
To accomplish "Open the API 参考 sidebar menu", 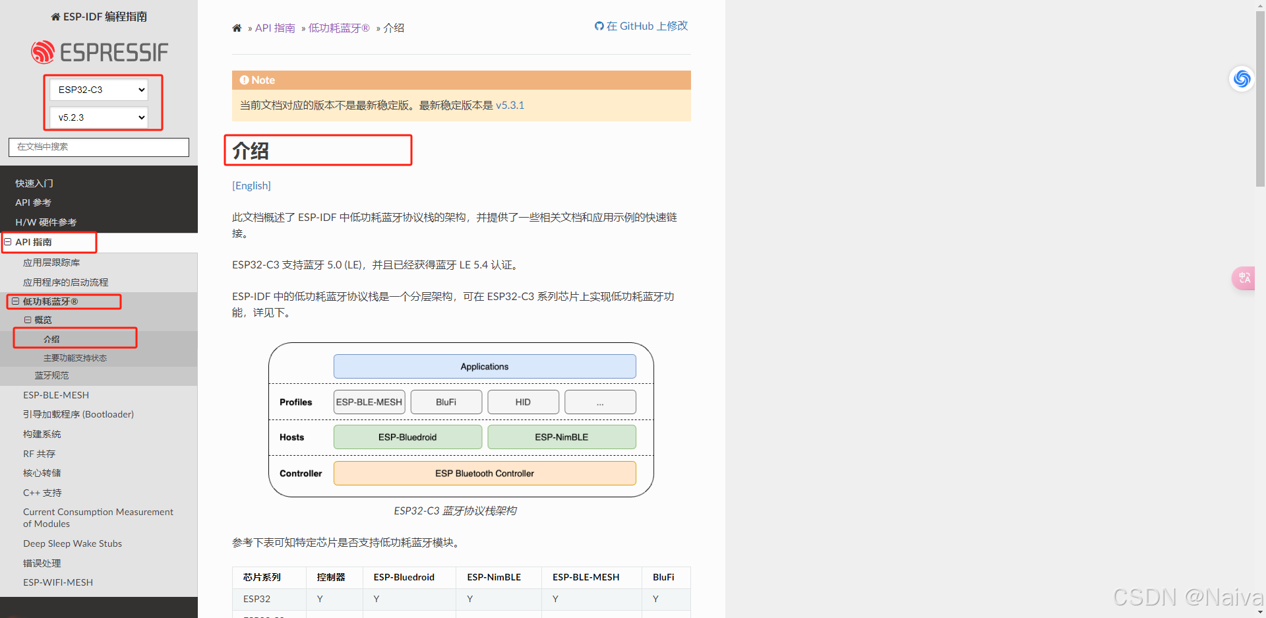I will click(33, 202).
